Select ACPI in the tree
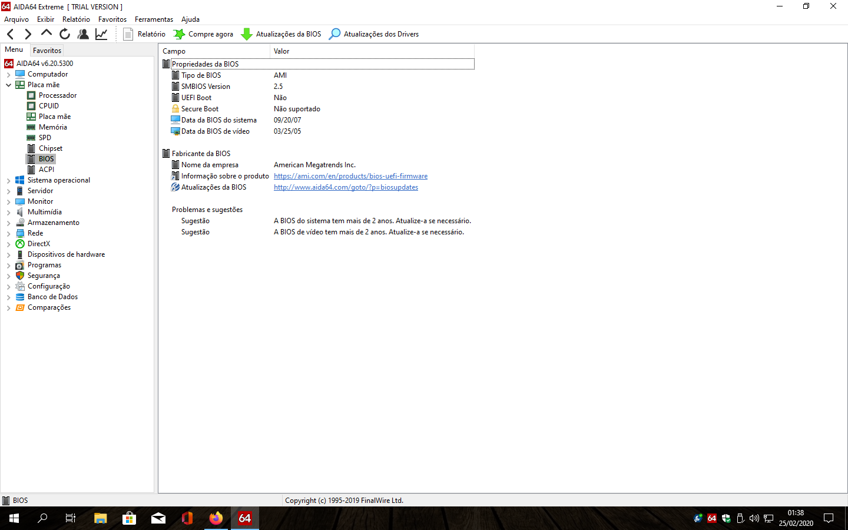 (47, 170)
